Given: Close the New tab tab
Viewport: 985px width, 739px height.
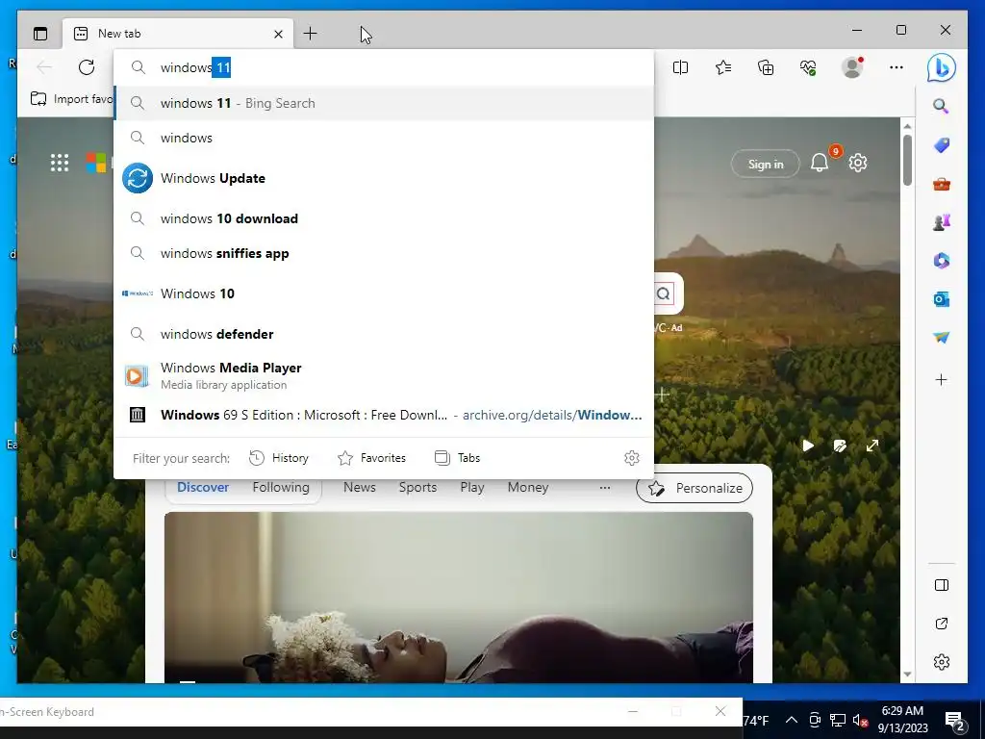Looking at the screenshot, I should (278, 34).
